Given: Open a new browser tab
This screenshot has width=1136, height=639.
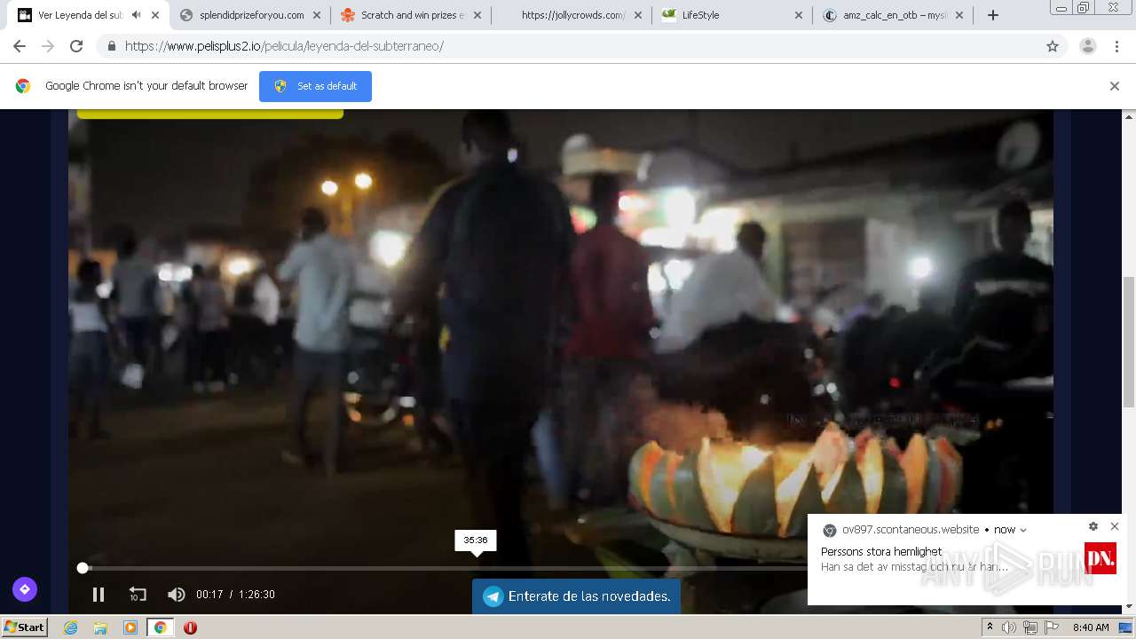Looking at the screenshot, I should click(x=993, y=15).
